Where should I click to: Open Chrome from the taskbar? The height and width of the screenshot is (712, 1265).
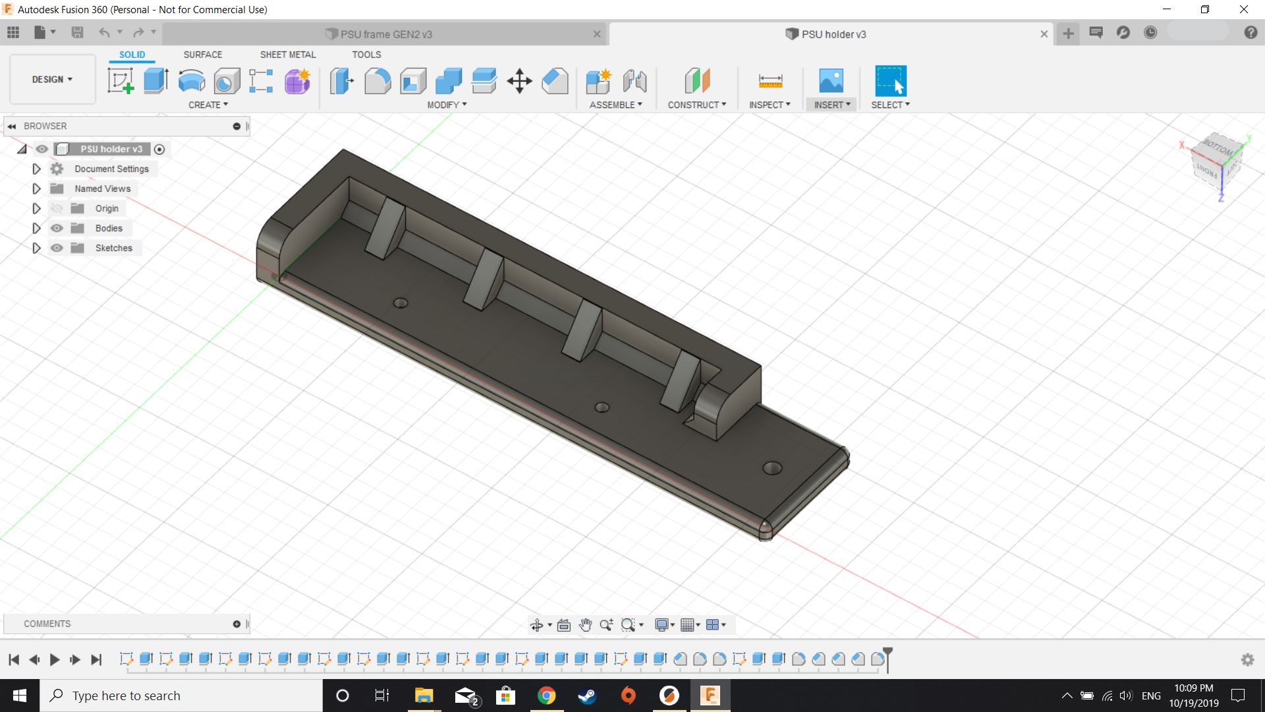tap(546, 696)
